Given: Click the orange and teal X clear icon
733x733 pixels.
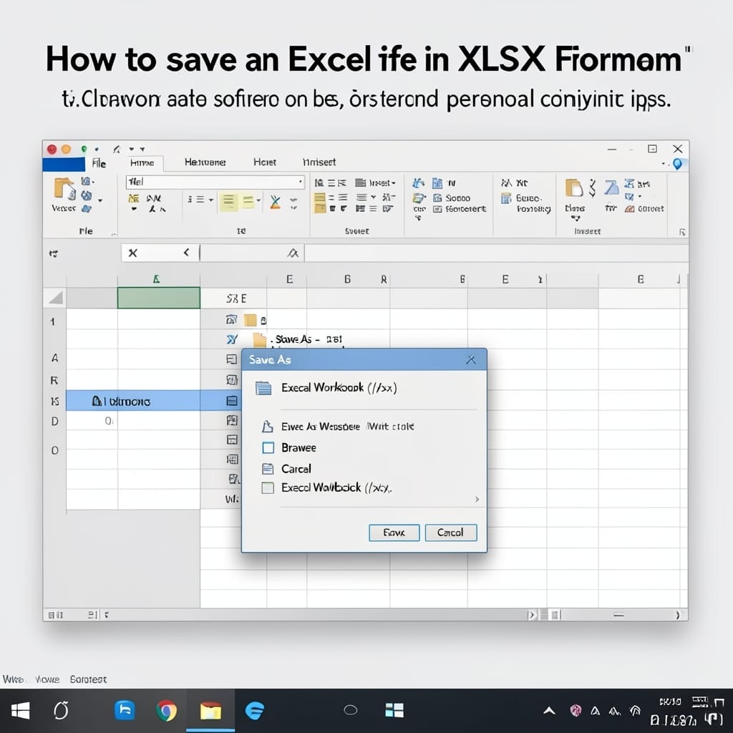Looking at the screenshot, I should (x=276, y=202).
